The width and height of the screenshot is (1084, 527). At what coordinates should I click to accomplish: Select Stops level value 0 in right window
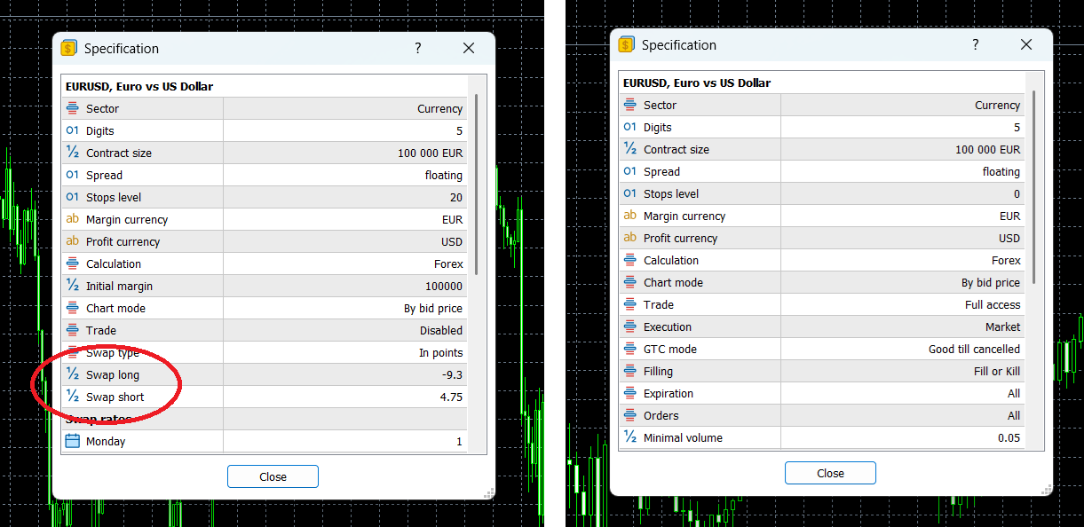point(1017,193)
